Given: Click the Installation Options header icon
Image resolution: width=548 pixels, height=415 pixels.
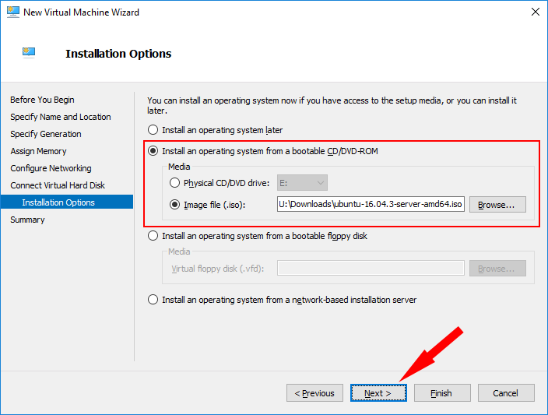Looking at the screenshot, I should pos(29,53).
